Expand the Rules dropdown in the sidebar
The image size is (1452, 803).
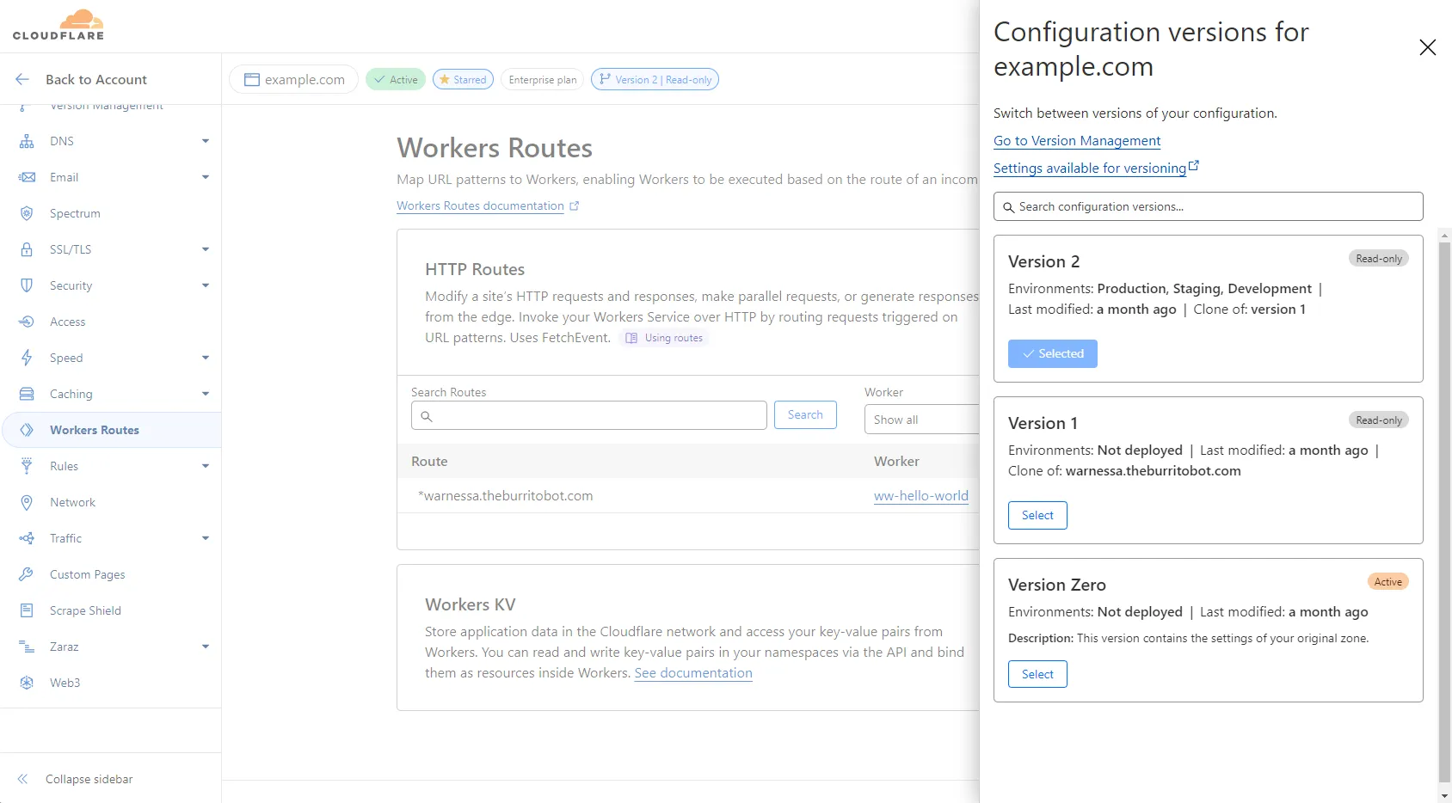coord(206,466)
